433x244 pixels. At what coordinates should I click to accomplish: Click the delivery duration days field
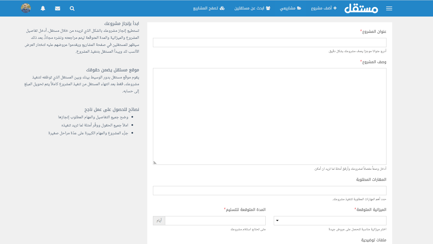tap(215, 221)
